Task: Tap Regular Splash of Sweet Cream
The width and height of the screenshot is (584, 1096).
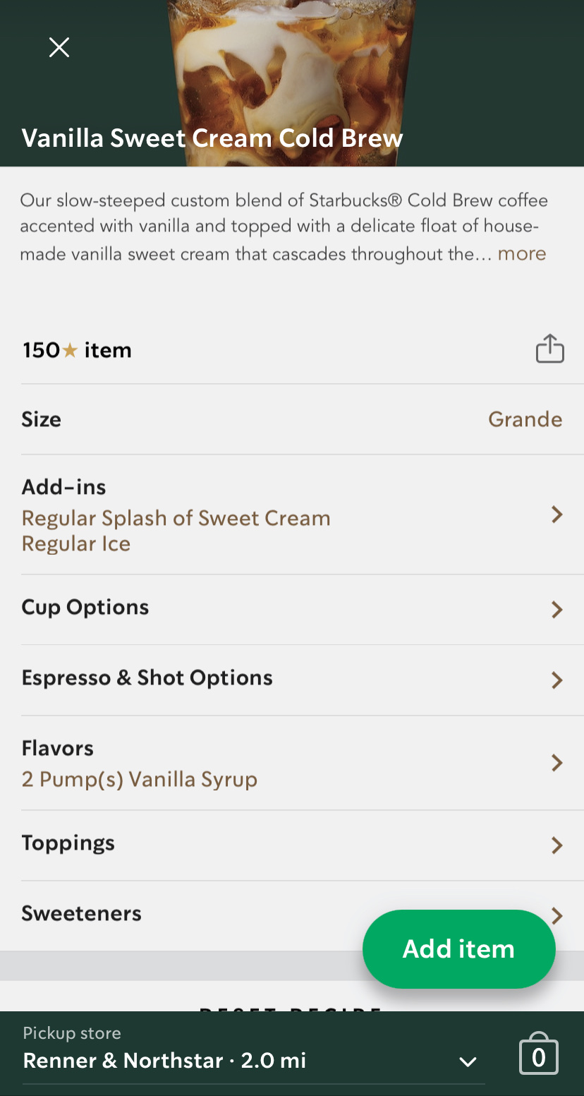Action: click(x=176, y=518)
